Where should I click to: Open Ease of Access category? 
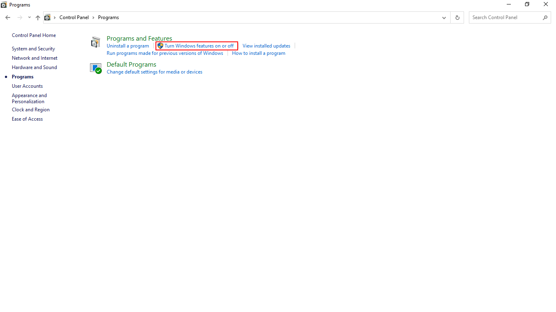pos(27,119)
